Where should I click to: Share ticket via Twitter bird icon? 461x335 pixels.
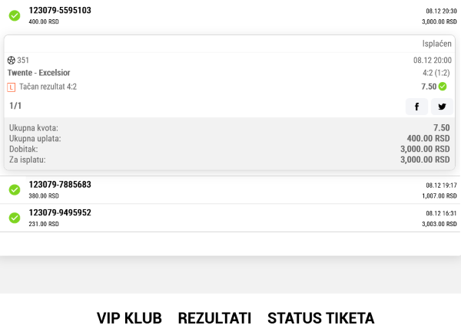point(442,107)
